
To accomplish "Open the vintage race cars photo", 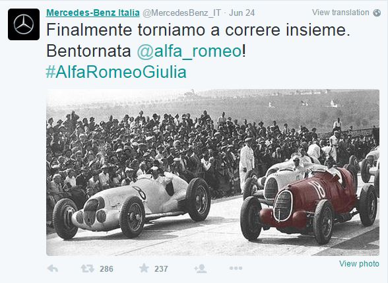I will (x=212, y=172).
